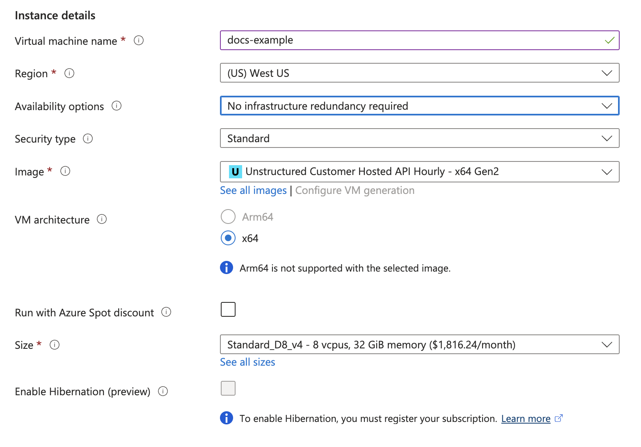The height and width of the screenshot is (447, 641).
Task: Enable Run with Azure Spot discount
Action: click(x=228, y=309)
